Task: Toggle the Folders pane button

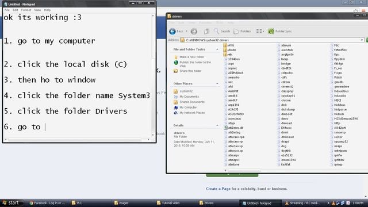Action: pos(242,31)
